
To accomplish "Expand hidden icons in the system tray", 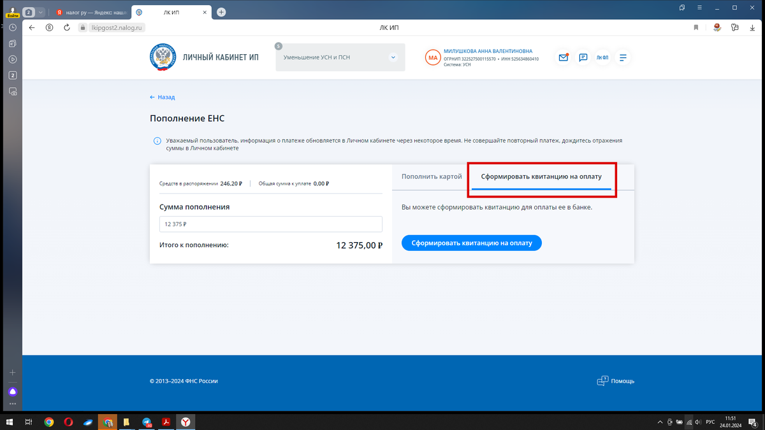I will click(x=660, y=422).
